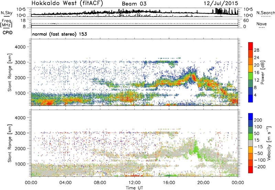Select '4000' tick on power panel axis

point(20,47)
